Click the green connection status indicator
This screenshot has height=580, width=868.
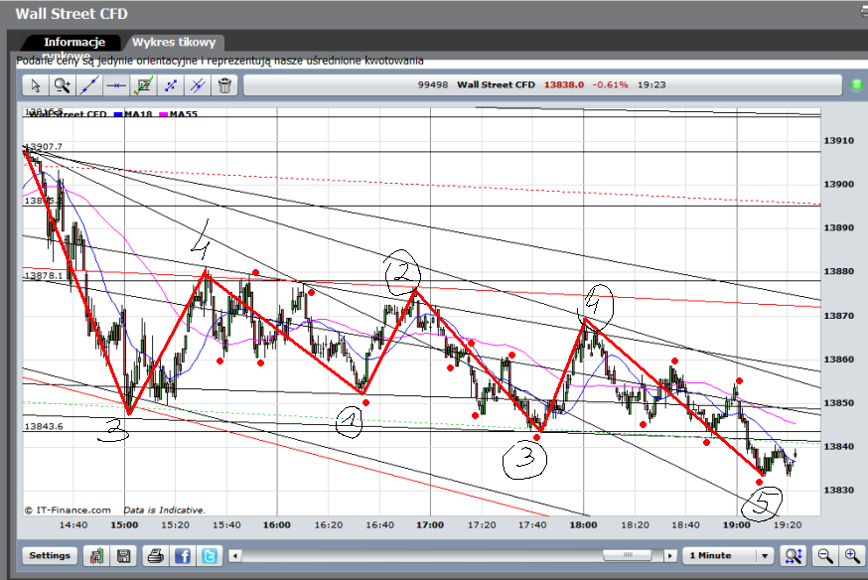(856, 85)
